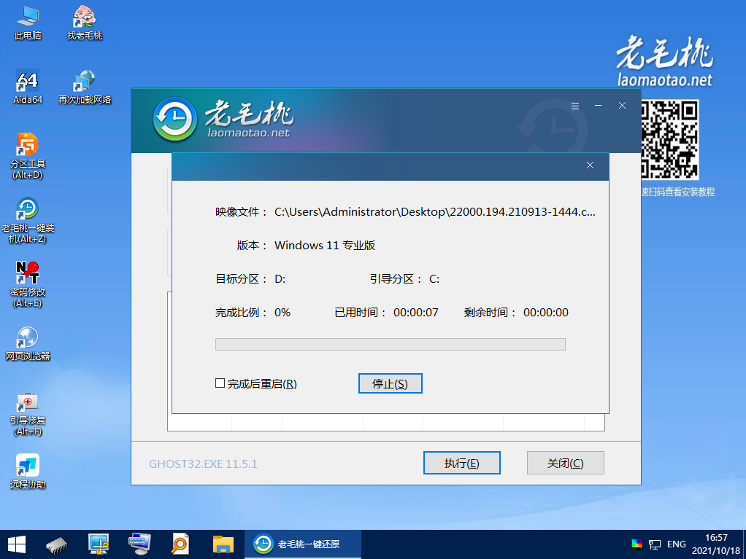This screenshot has width=746, height=559.
Task: Open the hamburger menu in 老毛桃 window
Action: (x=575, y=106)
